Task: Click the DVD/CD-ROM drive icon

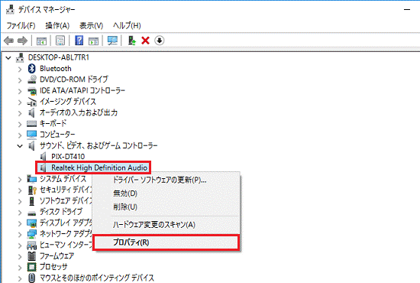Action: 32,80
